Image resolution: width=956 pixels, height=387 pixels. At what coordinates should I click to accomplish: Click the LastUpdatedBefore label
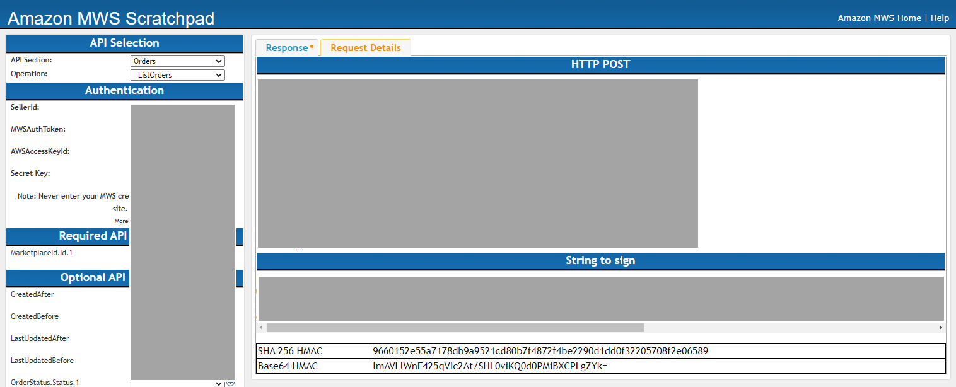tap(42, 361)
